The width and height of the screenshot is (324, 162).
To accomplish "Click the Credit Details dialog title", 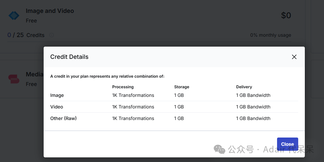I will [x=69, y=57].
